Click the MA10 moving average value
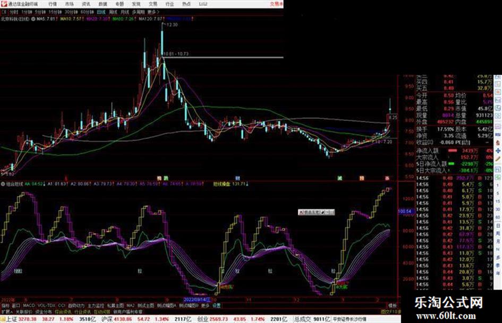 click(x=71, y=19)
